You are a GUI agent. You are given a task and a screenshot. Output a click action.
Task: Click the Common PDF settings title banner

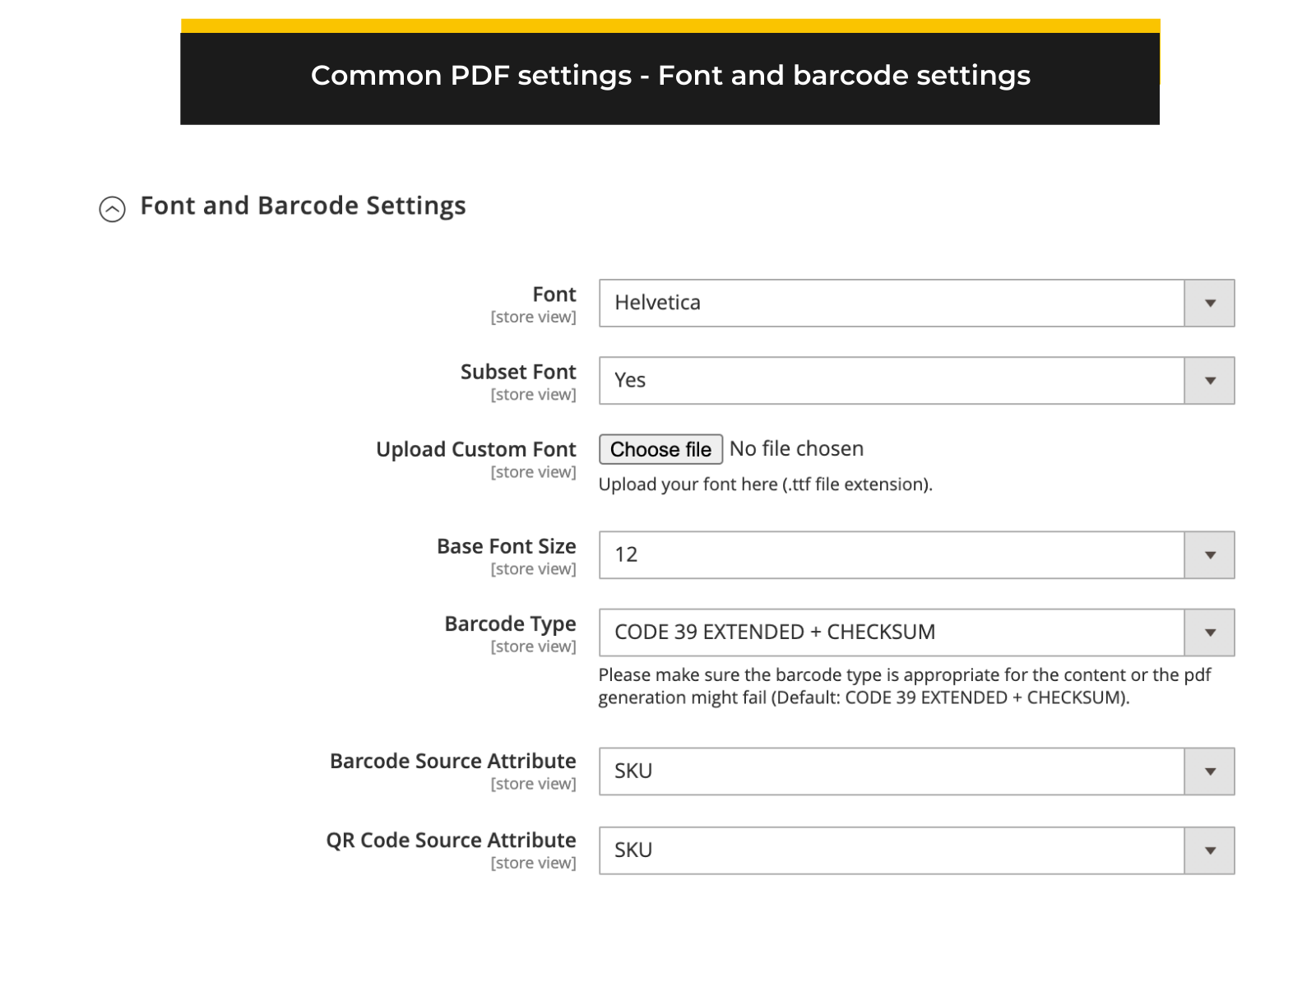670,75
